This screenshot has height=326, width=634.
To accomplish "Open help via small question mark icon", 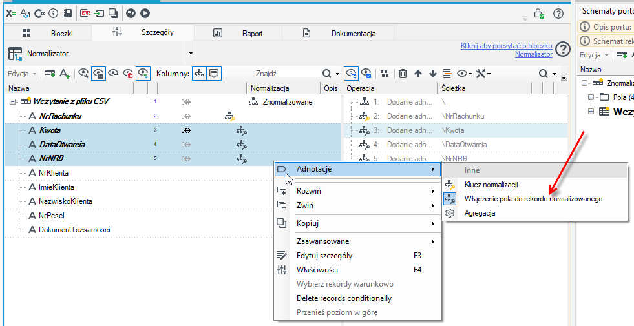I will 558,14.
